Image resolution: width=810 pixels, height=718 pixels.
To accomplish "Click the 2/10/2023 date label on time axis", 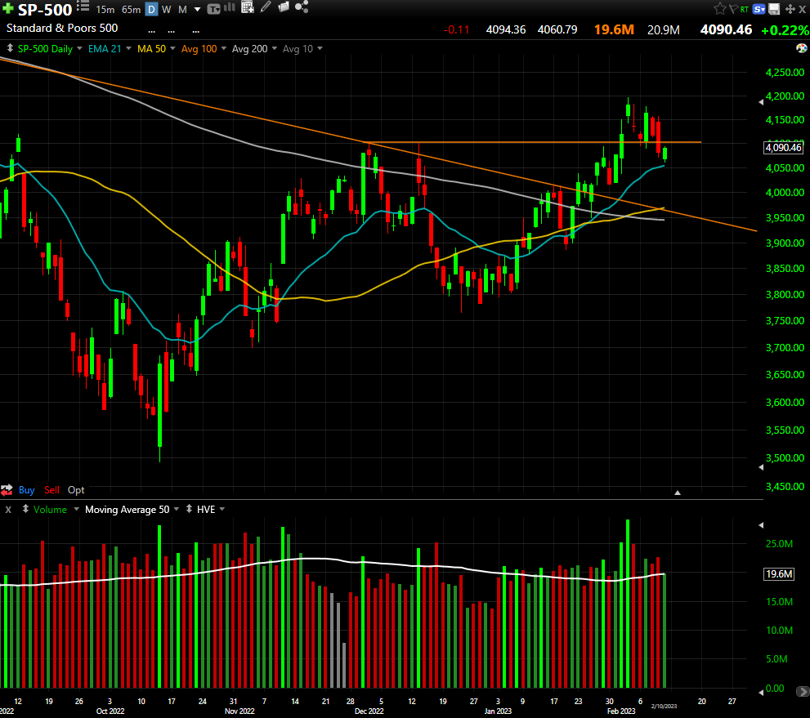I will point(664,706).
